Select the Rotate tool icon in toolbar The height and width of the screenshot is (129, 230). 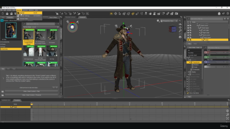click(129, 14)
